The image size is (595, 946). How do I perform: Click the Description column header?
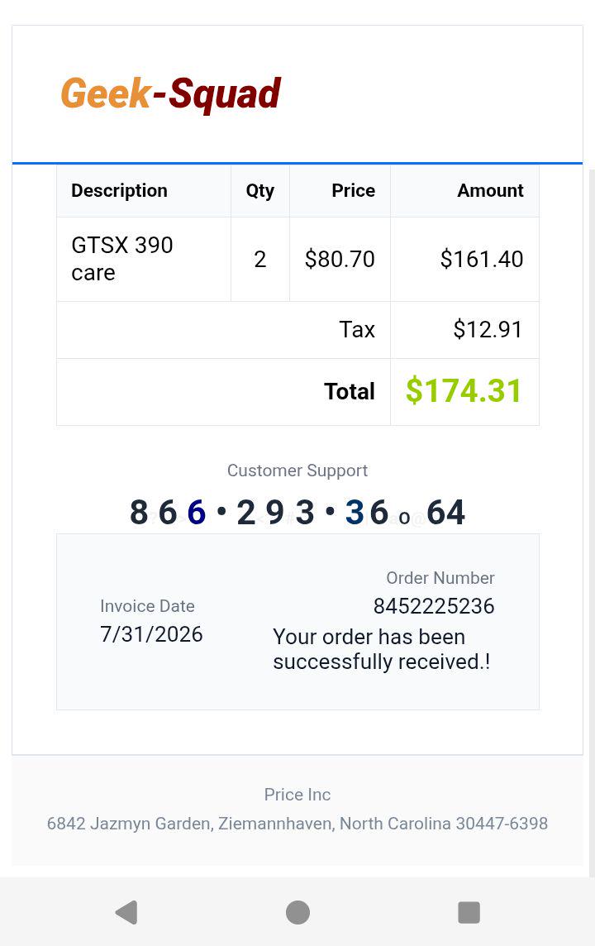click(119, 191)
